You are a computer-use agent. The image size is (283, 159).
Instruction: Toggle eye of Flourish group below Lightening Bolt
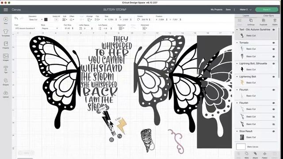pos(274,90)
